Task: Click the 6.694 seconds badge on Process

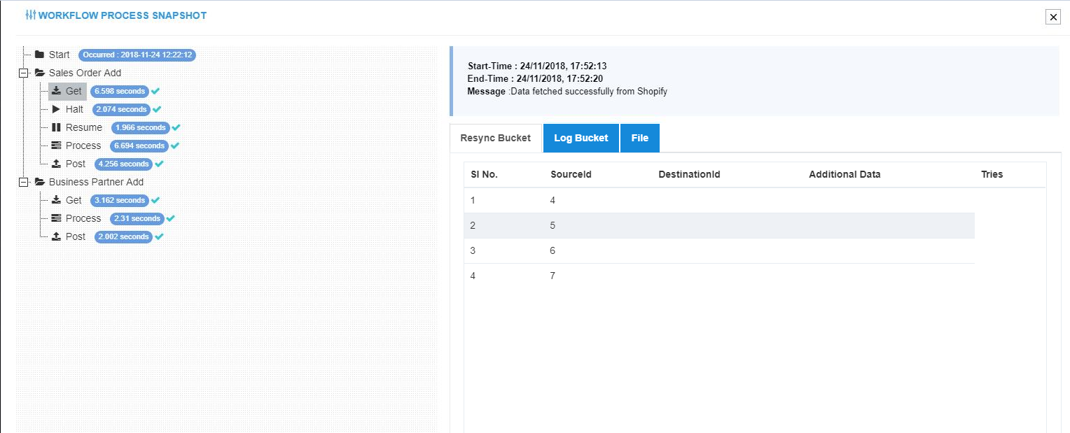Action: coord(139,146)
